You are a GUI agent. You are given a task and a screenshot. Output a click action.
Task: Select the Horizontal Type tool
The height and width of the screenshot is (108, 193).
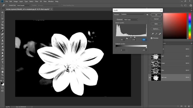[x=2, y=62]
